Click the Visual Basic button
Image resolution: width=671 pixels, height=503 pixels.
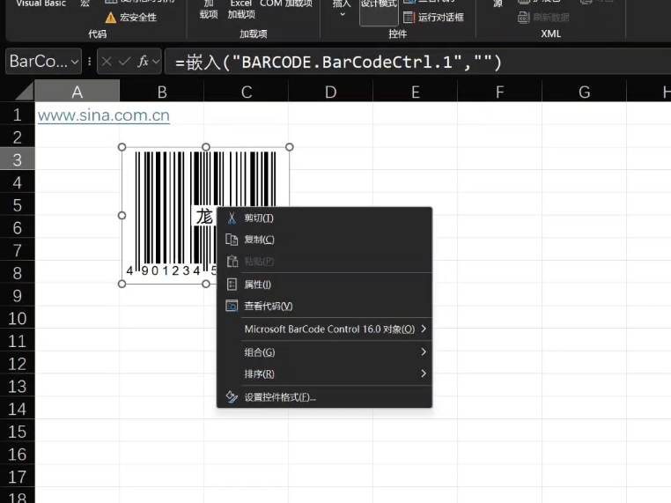[x=41, y=4]
